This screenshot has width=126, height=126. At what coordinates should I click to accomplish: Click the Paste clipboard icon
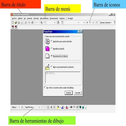click(x=33, y=23)
